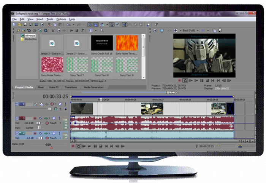Click Play in the timeline transport bar
Image resolution: width=266 pixels, height=186 pixels.
click(x=89, y=146)
